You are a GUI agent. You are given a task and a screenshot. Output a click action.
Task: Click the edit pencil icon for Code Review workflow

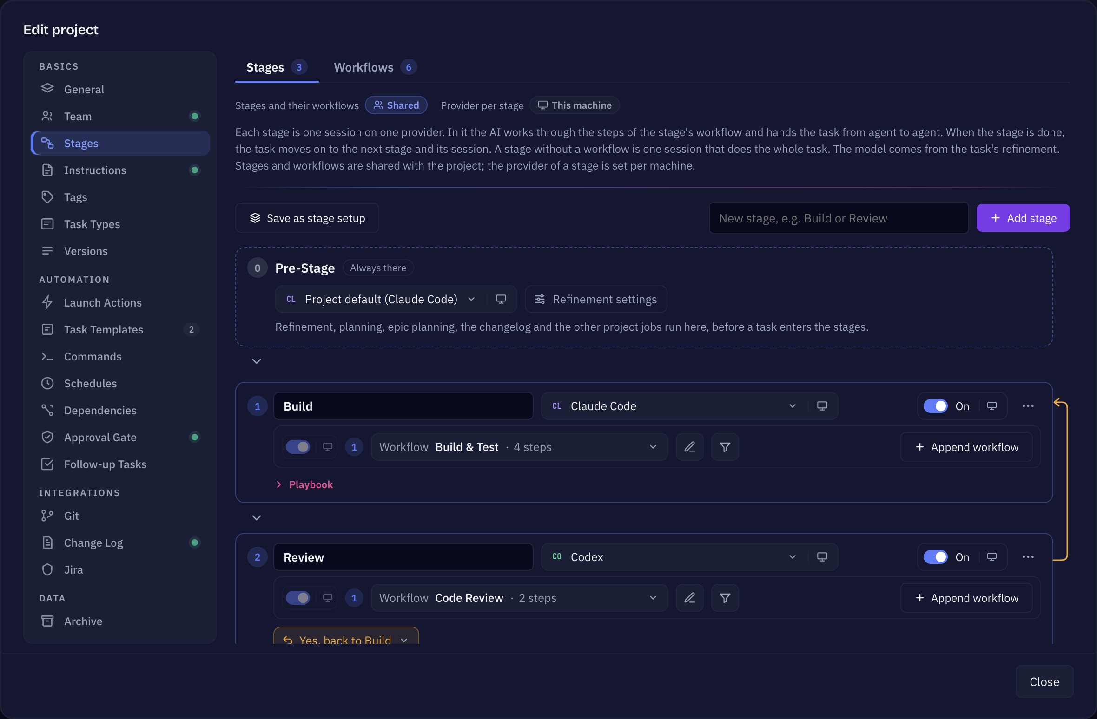689,598
